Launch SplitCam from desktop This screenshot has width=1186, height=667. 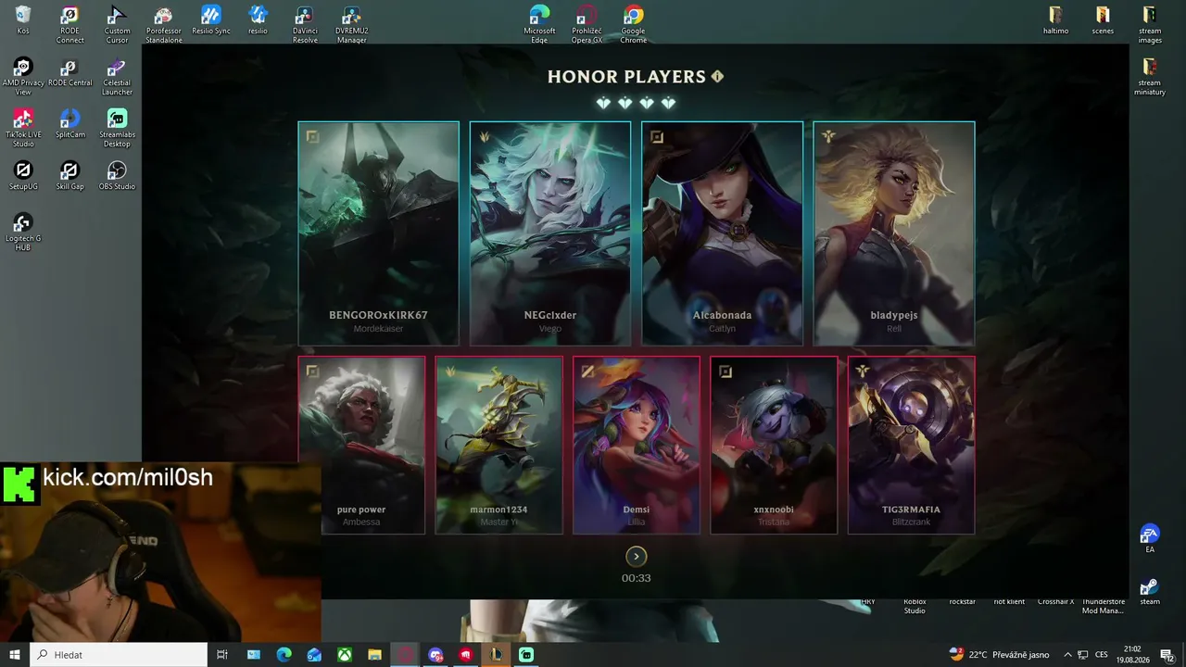tap(69, 125)
